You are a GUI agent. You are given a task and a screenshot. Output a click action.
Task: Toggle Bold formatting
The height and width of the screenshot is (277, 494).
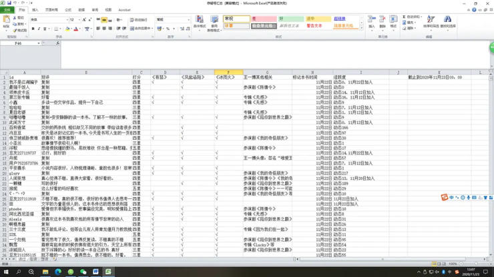tap(33, 29)
